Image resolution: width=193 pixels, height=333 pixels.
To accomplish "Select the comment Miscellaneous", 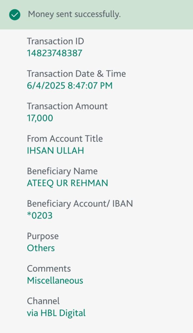I will pos(55,281).
